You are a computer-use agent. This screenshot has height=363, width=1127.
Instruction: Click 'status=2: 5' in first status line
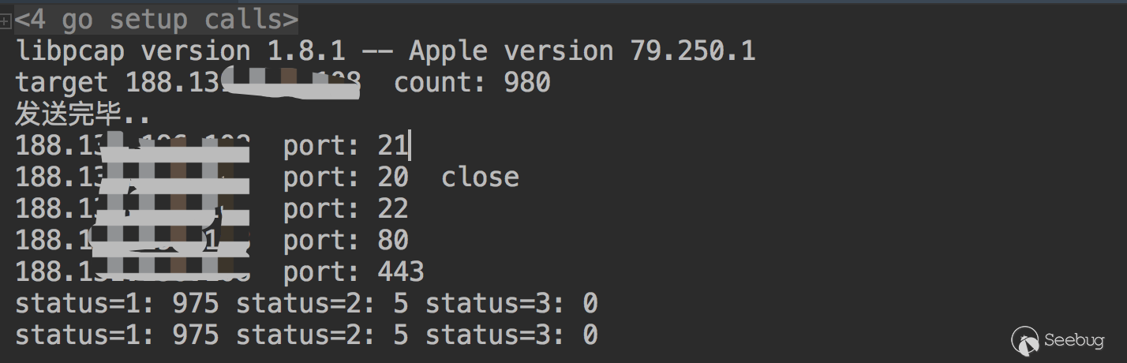(x=322, y=304)
